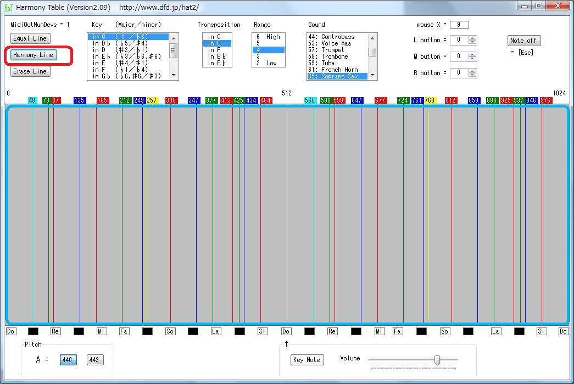Select '57: Trumpet' sound
Image resolution: width=574 pixels, height=384 pixels.
(337, 50)
